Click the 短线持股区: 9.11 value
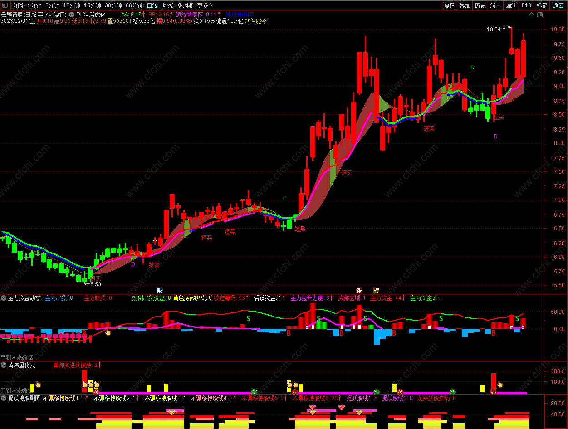The width and height of the screenshot is (568, 429). tap(196, 15)
